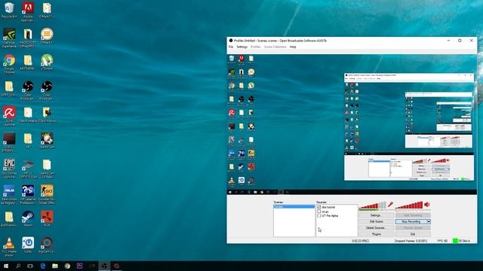Launch Counter-Strike Global Offensive desktop icon
Screen dimensions: 483x271
(47, 194)
